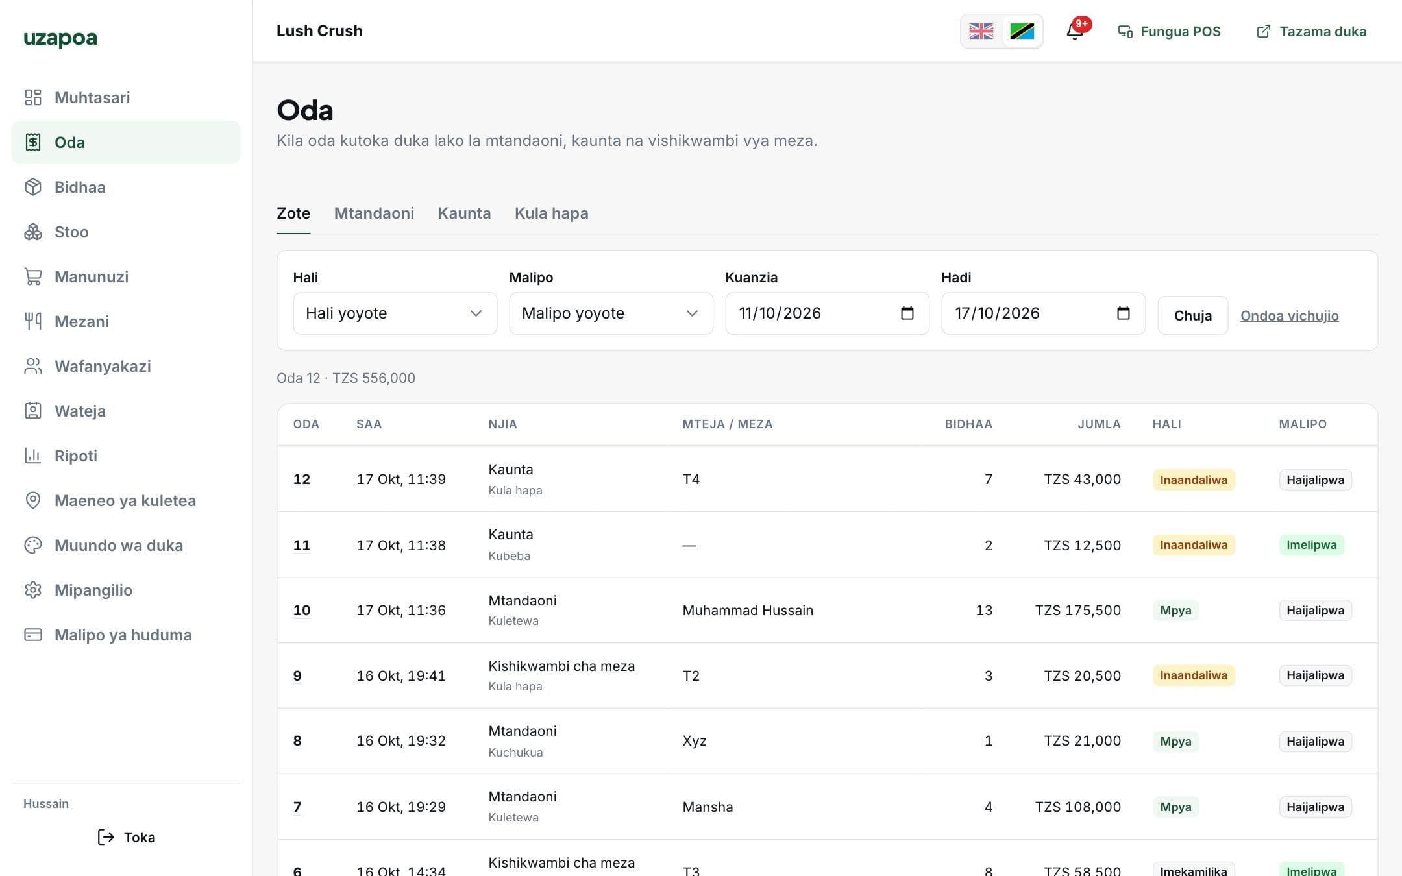1402x876 pixels.
Task: Click the Kuanzia date field 11/10/2026
Action: pos(827,313)
